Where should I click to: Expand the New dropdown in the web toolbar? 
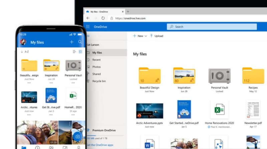click(140, 36)
